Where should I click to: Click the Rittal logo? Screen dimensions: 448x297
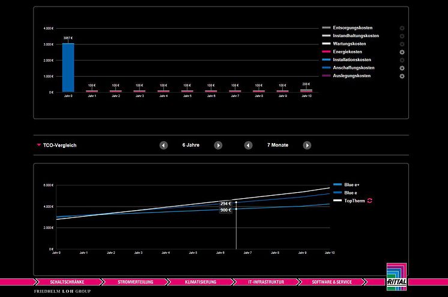click(396, 277)
